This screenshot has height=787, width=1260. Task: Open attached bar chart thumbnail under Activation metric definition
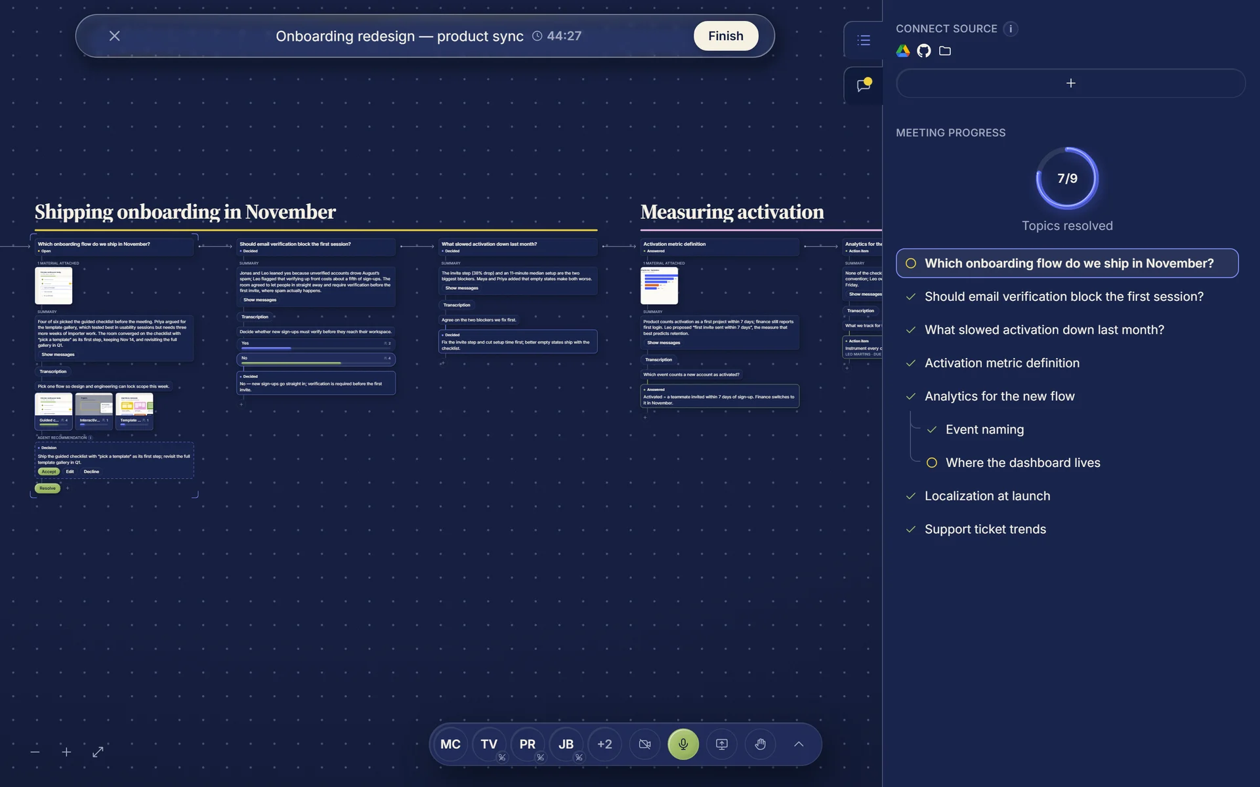click(x=659, y=285)
